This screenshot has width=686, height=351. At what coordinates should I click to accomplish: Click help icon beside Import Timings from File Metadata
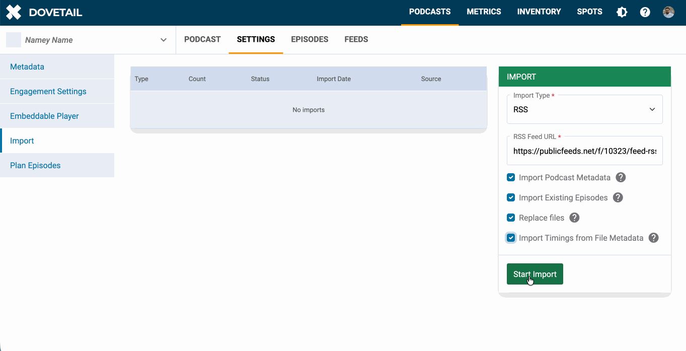tap(653, 238)
